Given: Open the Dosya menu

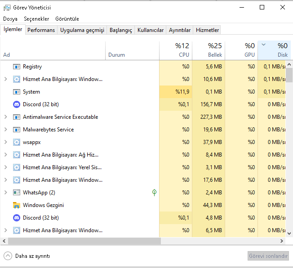Looking at the screenshot, I should (10, 19).
